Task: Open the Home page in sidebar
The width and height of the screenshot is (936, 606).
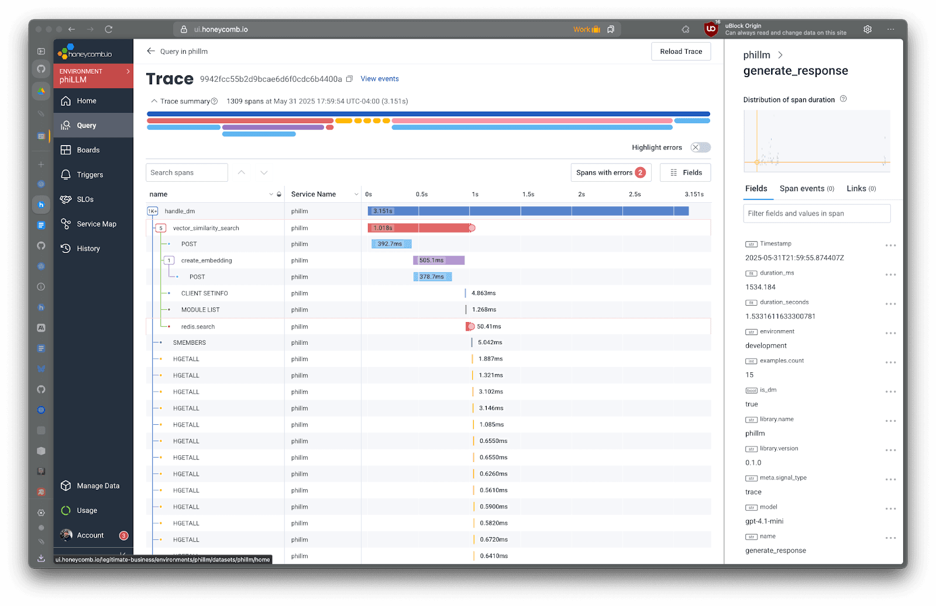Action: (87, 101)
